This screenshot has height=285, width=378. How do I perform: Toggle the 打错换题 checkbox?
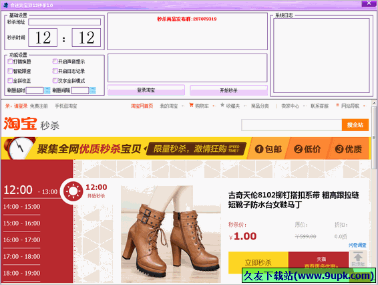10,62
